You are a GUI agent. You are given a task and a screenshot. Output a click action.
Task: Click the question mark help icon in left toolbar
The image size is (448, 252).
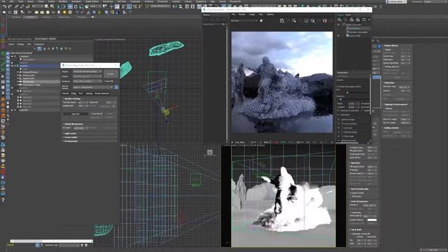tap(3, 200)
